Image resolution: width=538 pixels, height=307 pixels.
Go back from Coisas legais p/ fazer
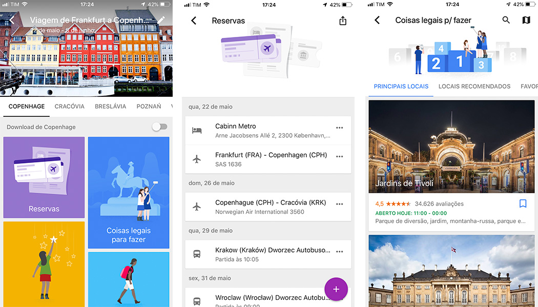point(377,20)
